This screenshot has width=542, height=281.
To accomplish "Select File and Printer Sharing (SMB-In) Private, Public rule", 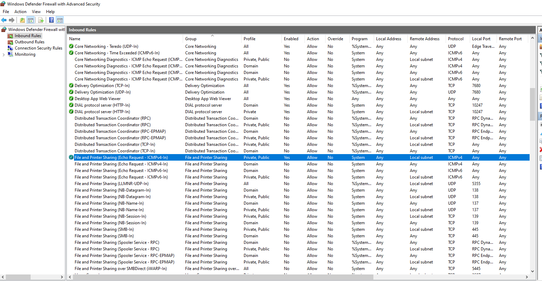I will click(x=298, y=229).
